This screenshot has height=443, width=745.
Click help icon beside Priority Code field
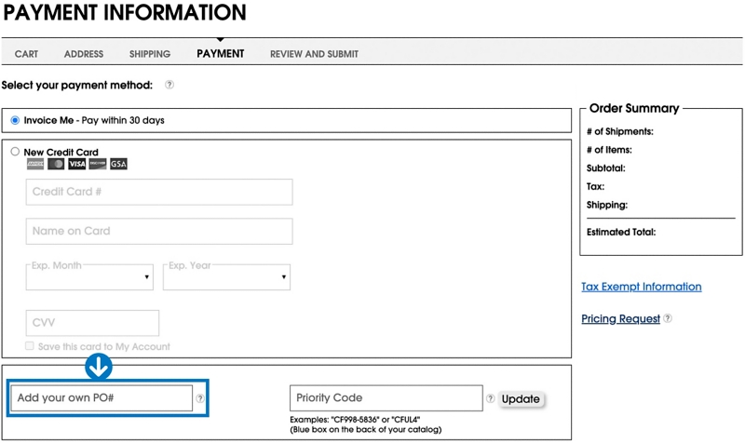click(491, 398)
